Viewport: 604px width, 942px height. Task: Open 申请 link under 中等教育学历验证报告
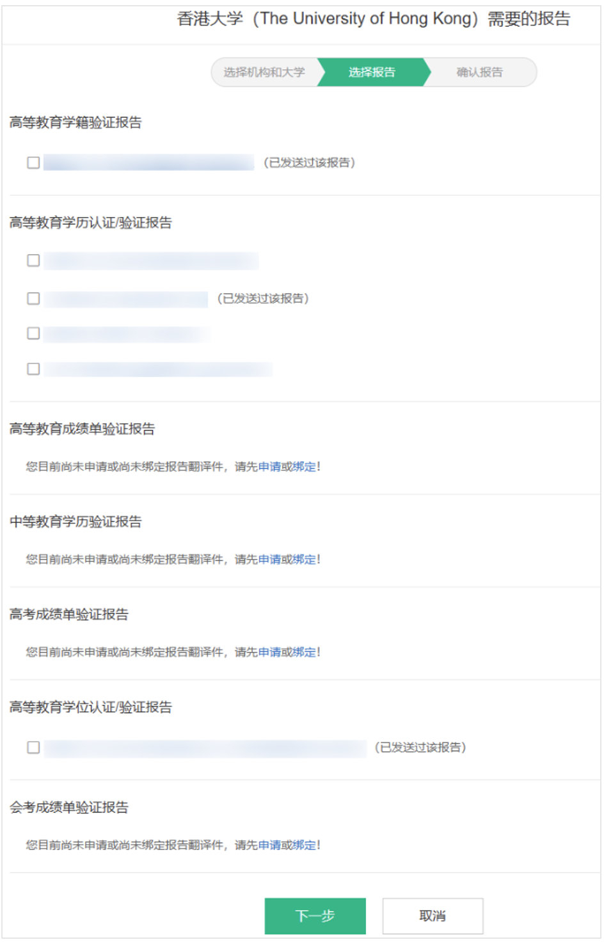(269, 559)
